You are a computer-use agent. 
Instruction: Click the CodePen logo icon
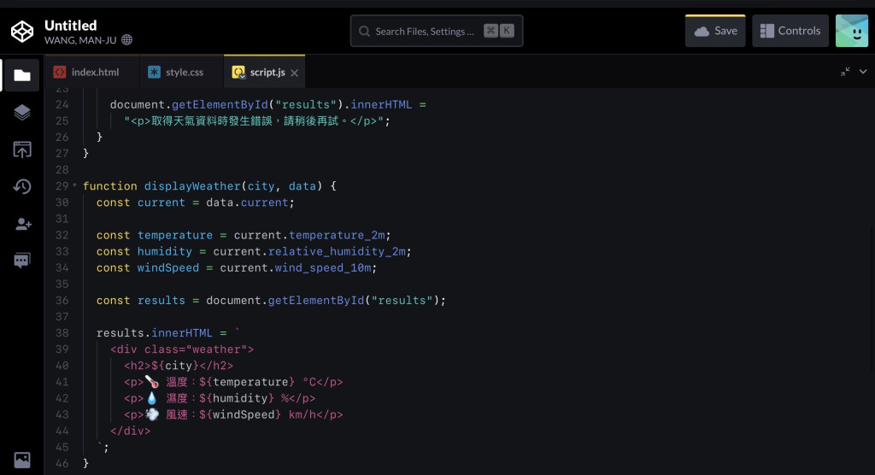22,32
